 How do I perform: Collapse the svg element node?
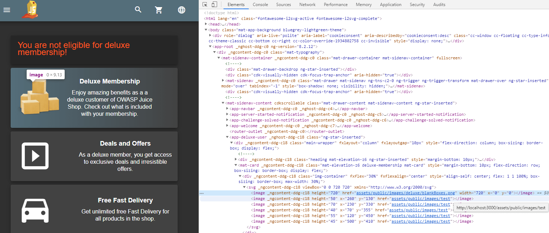244,187
